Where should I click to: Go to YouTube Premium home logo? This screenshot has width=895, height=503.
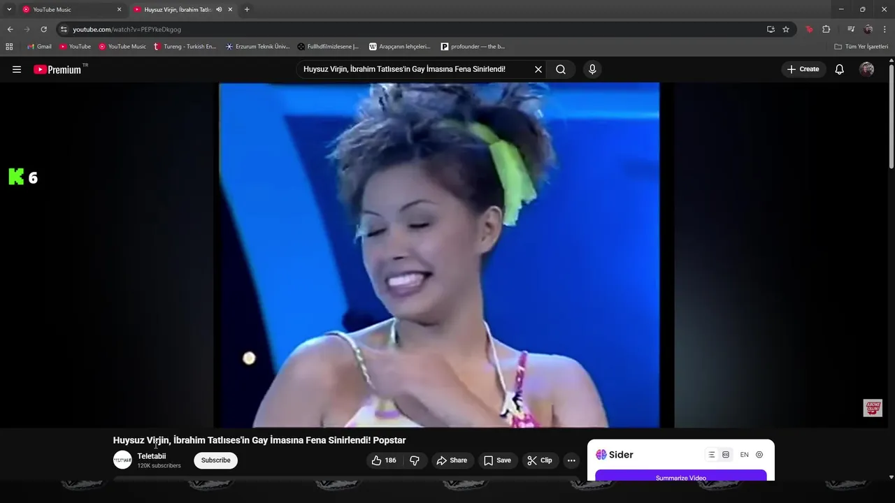(x=57, y=69)
